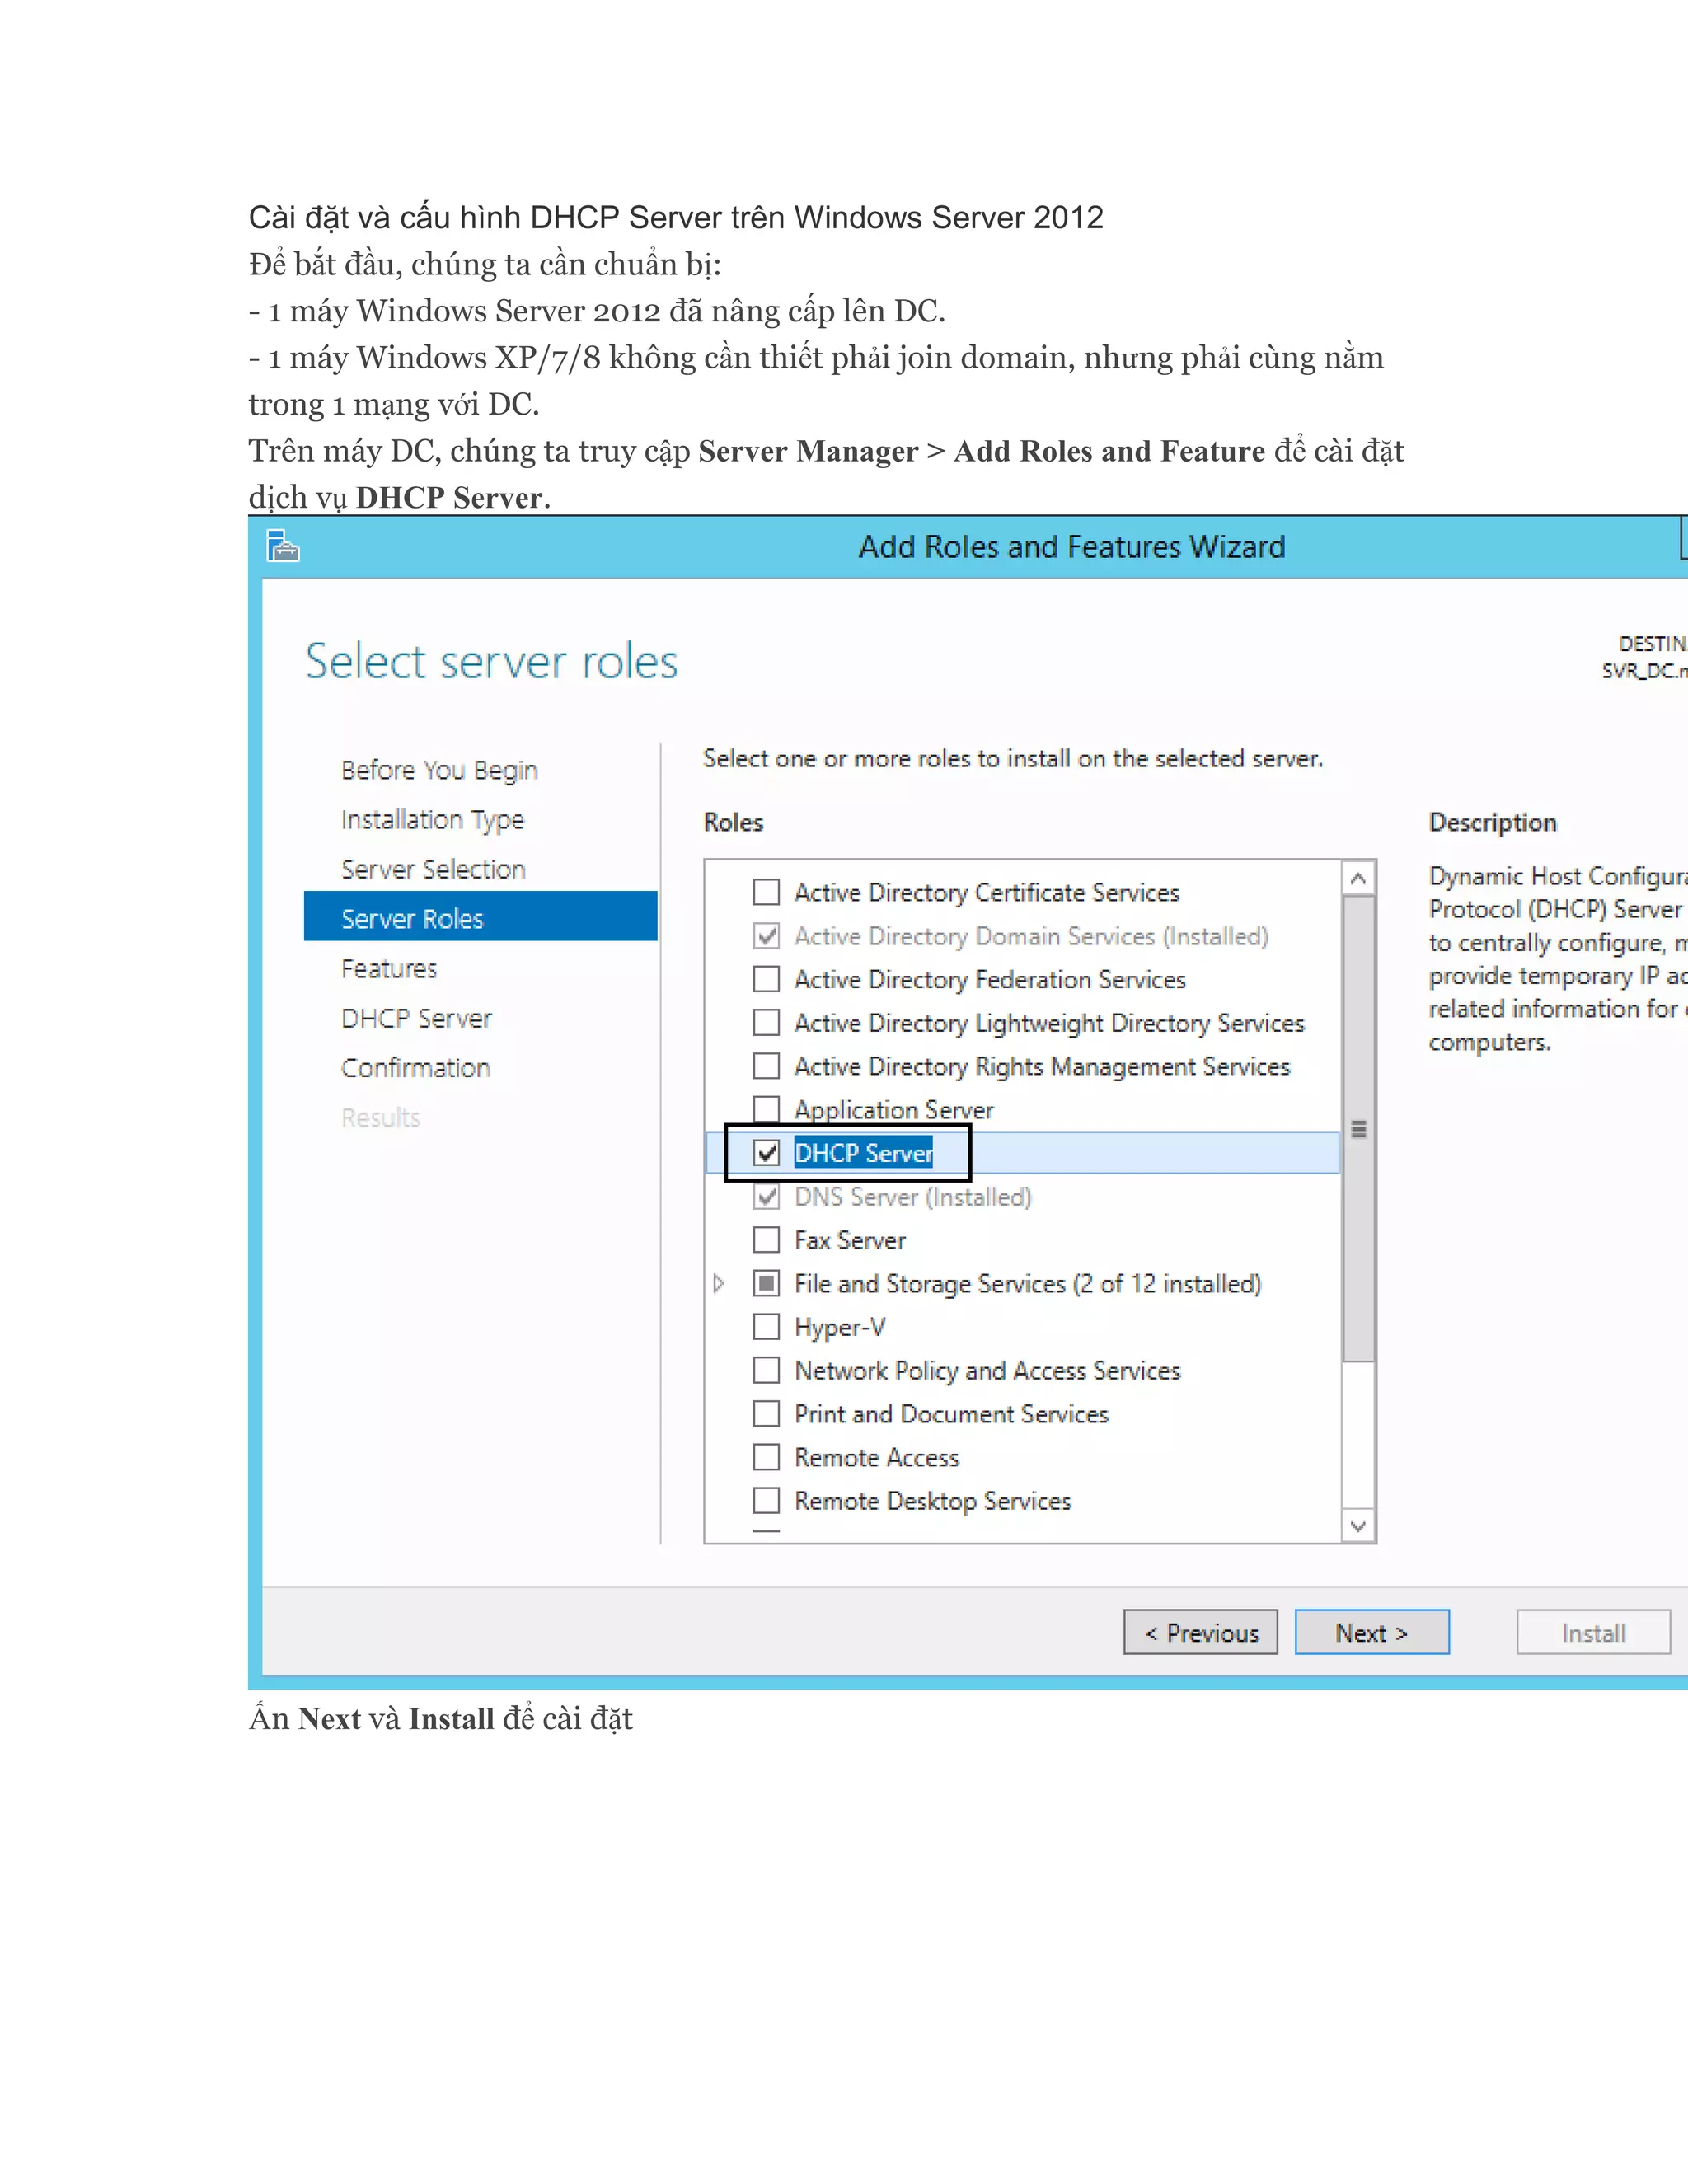1688x2184 pixels.
Task: Tick the Hyper-V role checkbox
Action: [x=766, y=1327]
